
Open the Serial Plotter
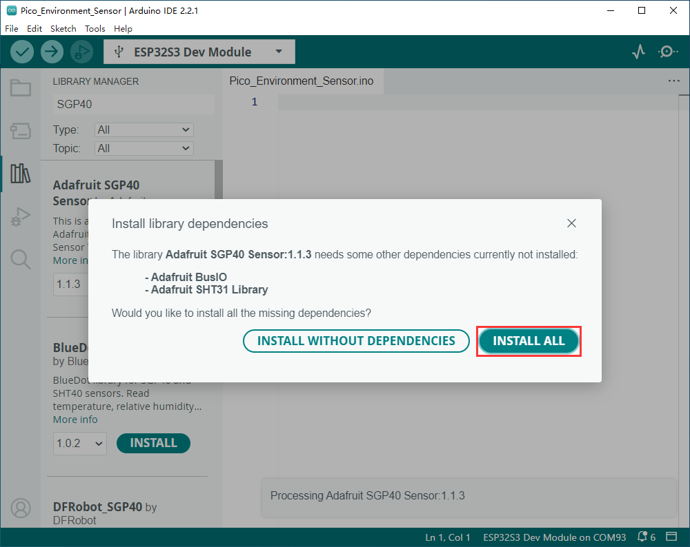(638, 52)
